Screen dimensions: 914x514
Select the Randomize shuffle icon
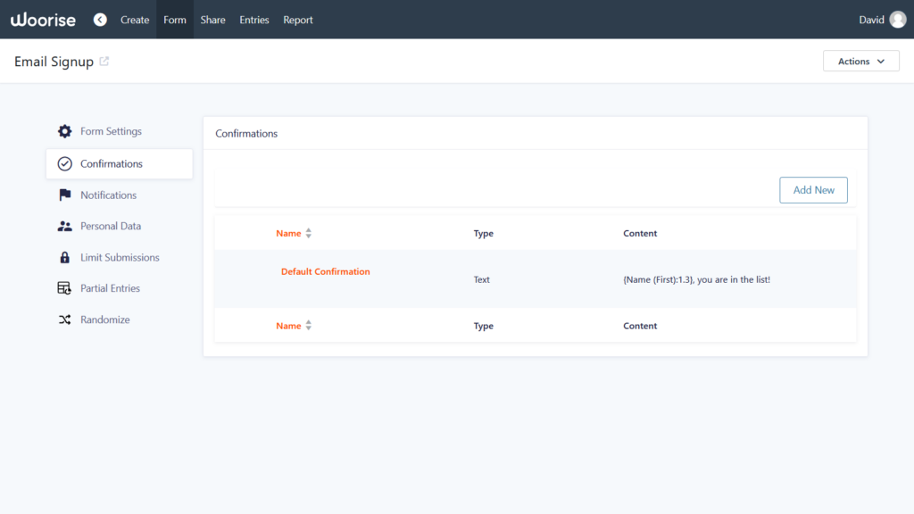[x=64, y=319]
